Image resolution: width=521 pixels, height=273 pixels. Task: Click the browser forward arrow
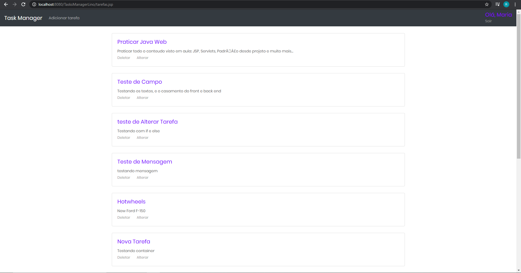(x=15, y=4)
